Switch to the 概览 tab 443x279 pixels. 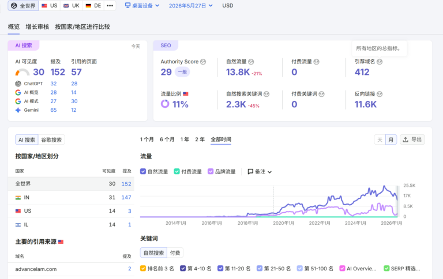(x=14, y=27)
